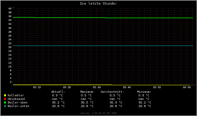Click the yellow Kollektor legend swatch
This screenshot has width=197, height=116.
pyautogui.click(x=5, y=95)
